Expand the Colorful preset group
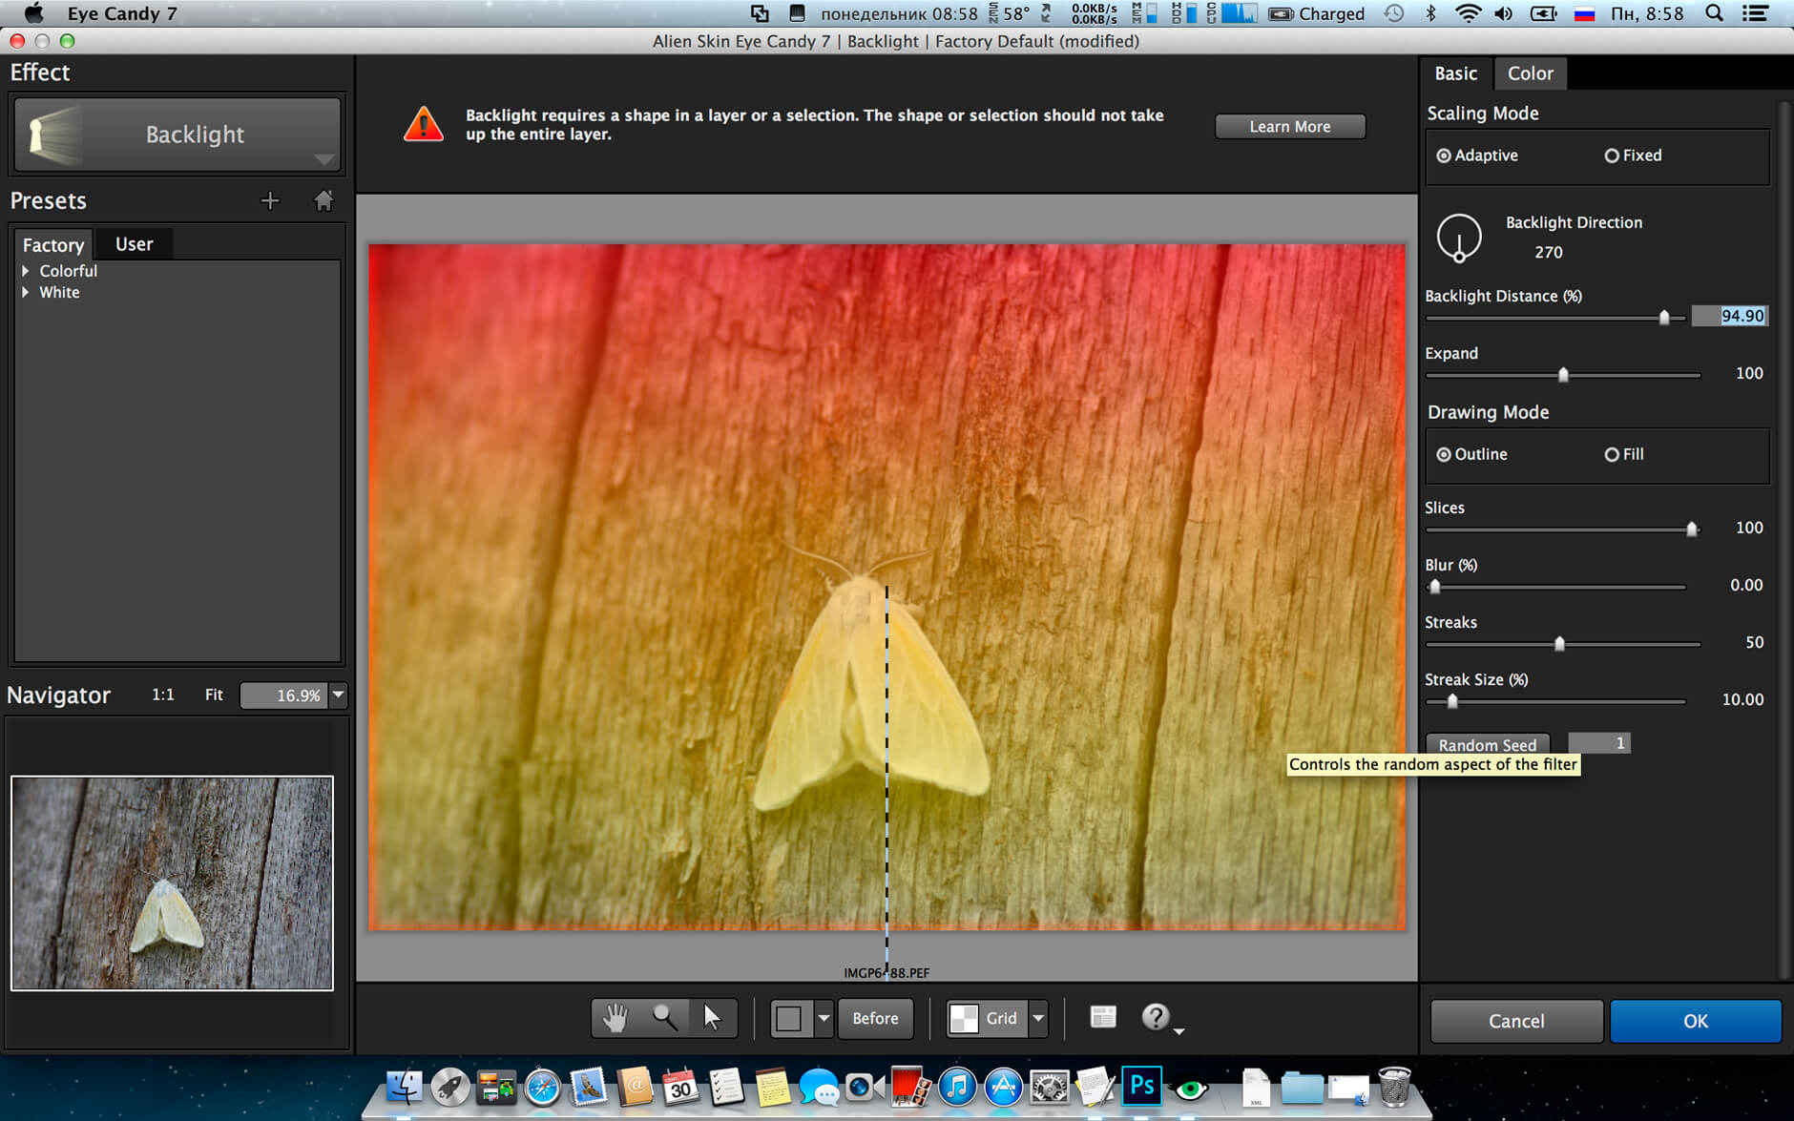This screenshot has width=1794, height=1121. point(26,271)
